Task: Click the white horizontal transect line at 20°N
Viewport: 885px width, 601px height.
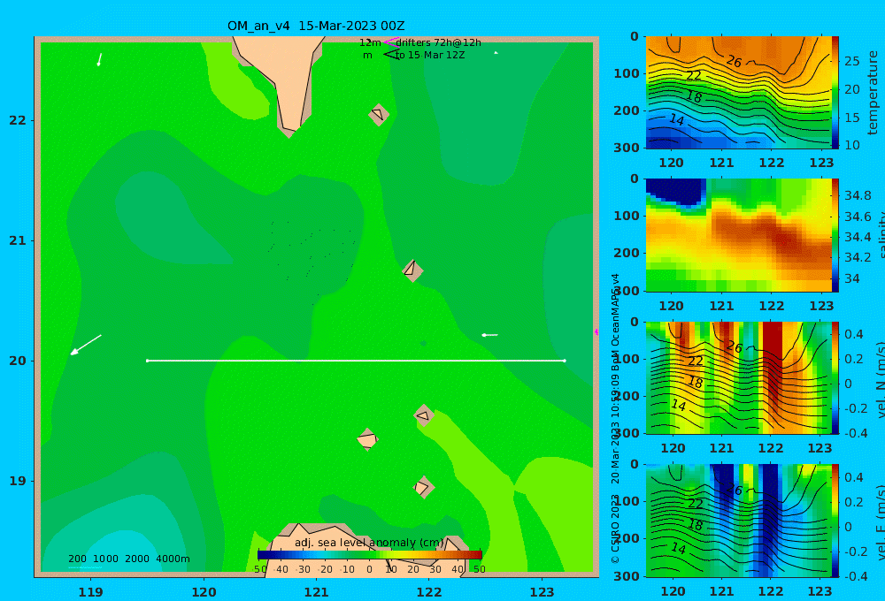Action: coord(356,361)
